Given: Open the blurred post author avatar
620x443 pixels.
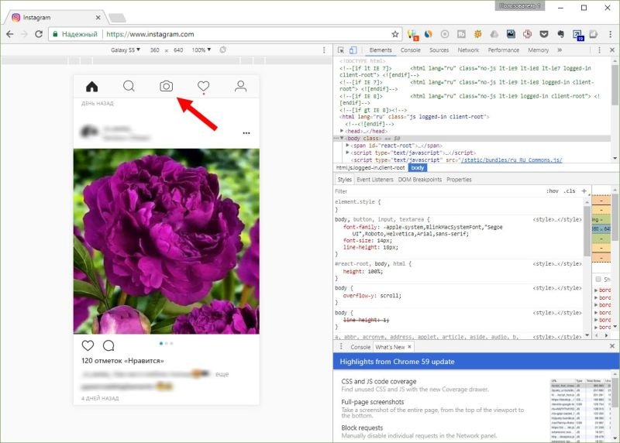Looking at the screenshot, I should 89,132.
